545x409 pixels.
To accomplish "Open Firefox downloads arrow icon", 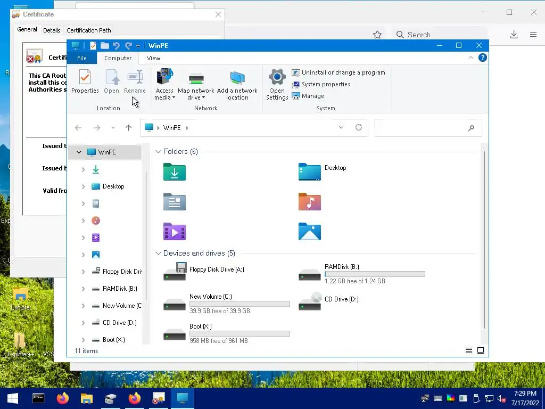I will 514,35.
